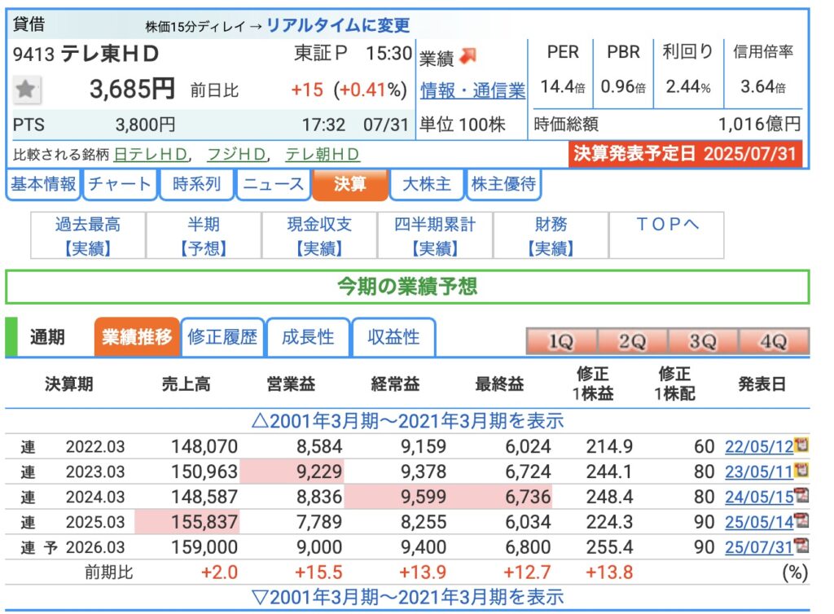Screen dimensions: 834x614
Task: Switch to the 株主優待 tab
Action: (x=503, y=184)
